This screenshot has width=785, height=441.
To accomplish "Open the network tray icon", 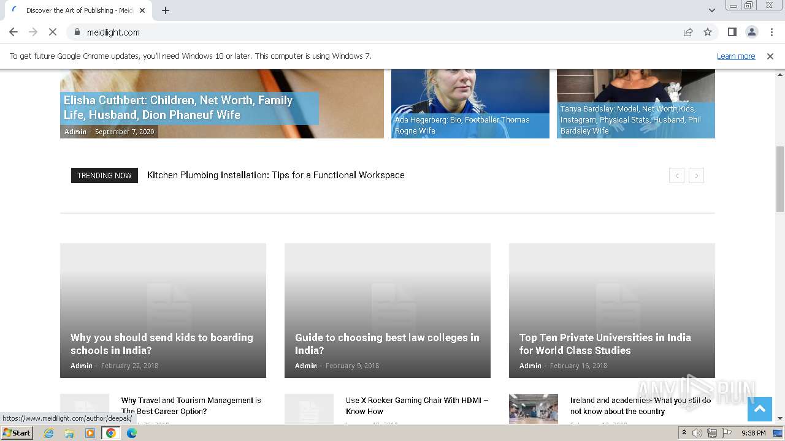I will pyautogui.click(x=711, y=433).
